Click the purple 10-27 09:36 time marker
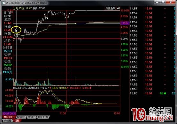The image size is (177, 124). [9, 113]
